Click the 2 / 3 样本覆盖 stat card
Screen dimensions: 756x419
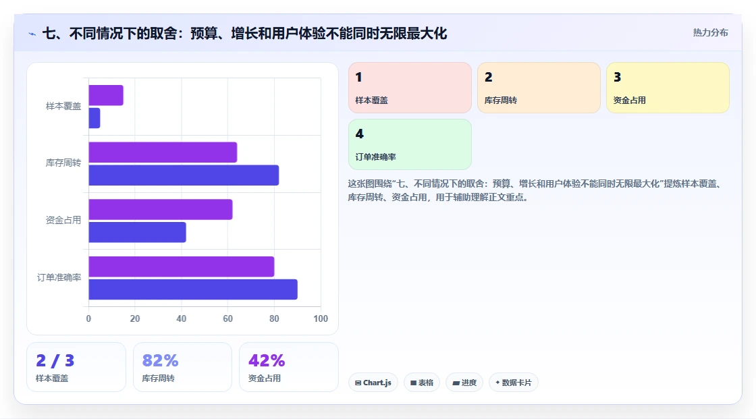point(76,367)
